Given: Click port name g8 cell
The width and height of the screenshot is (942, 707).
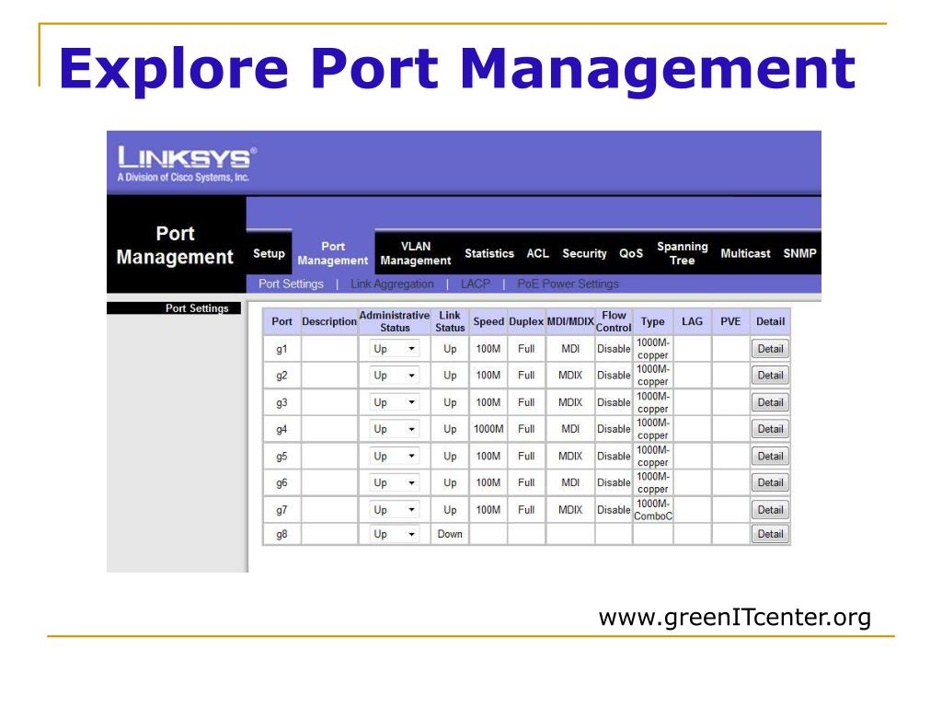Looking at the screenshot, I should [x=281, y=534].
